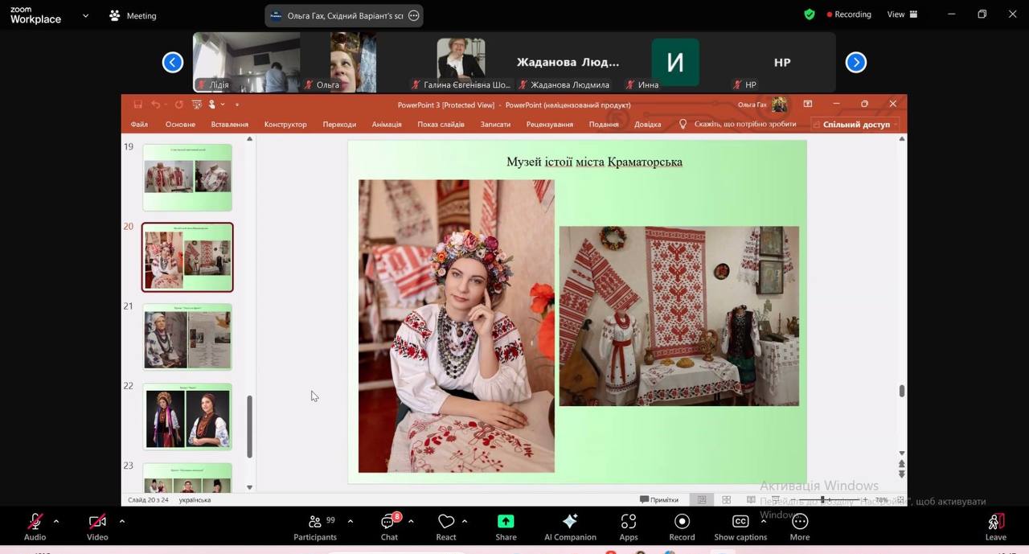The image size is (1029, 554).
Task: Expand audio options arrow next to Audio
Action: tap(56, 521)
